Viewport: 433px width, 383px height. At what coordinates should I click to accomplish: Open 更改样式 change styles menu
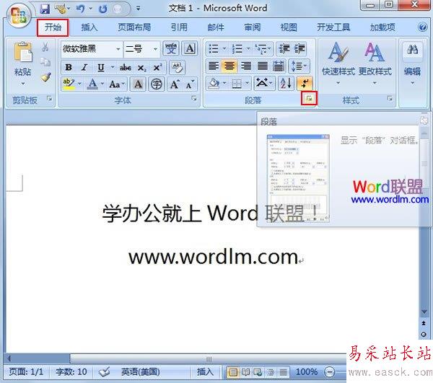point(375,64)
